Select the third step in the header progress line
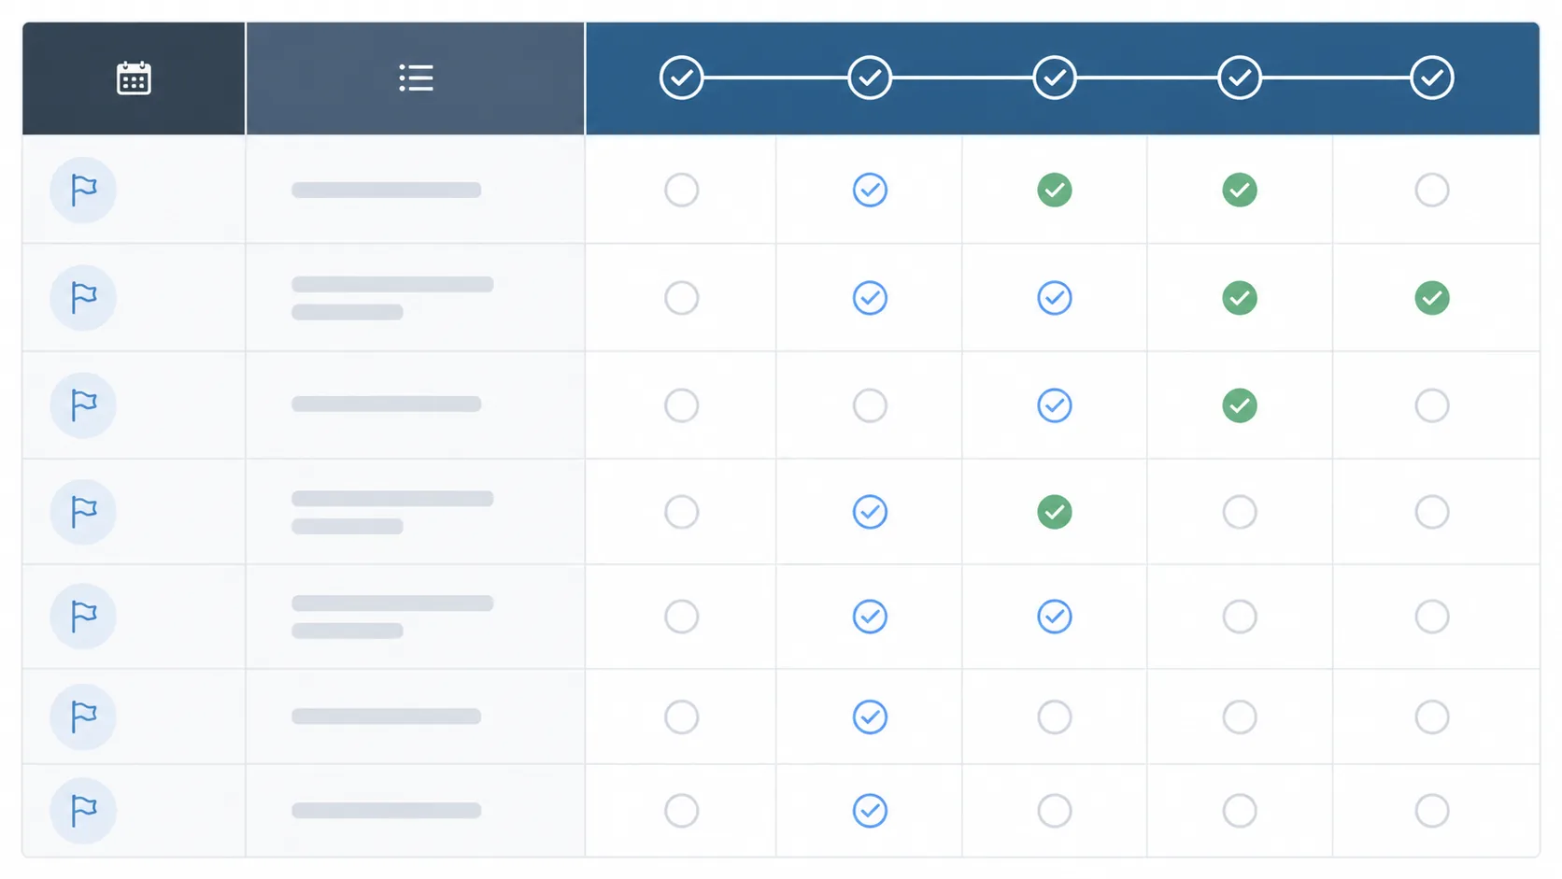Viewport: 1562px width, 879px height. pos(1054,78)
